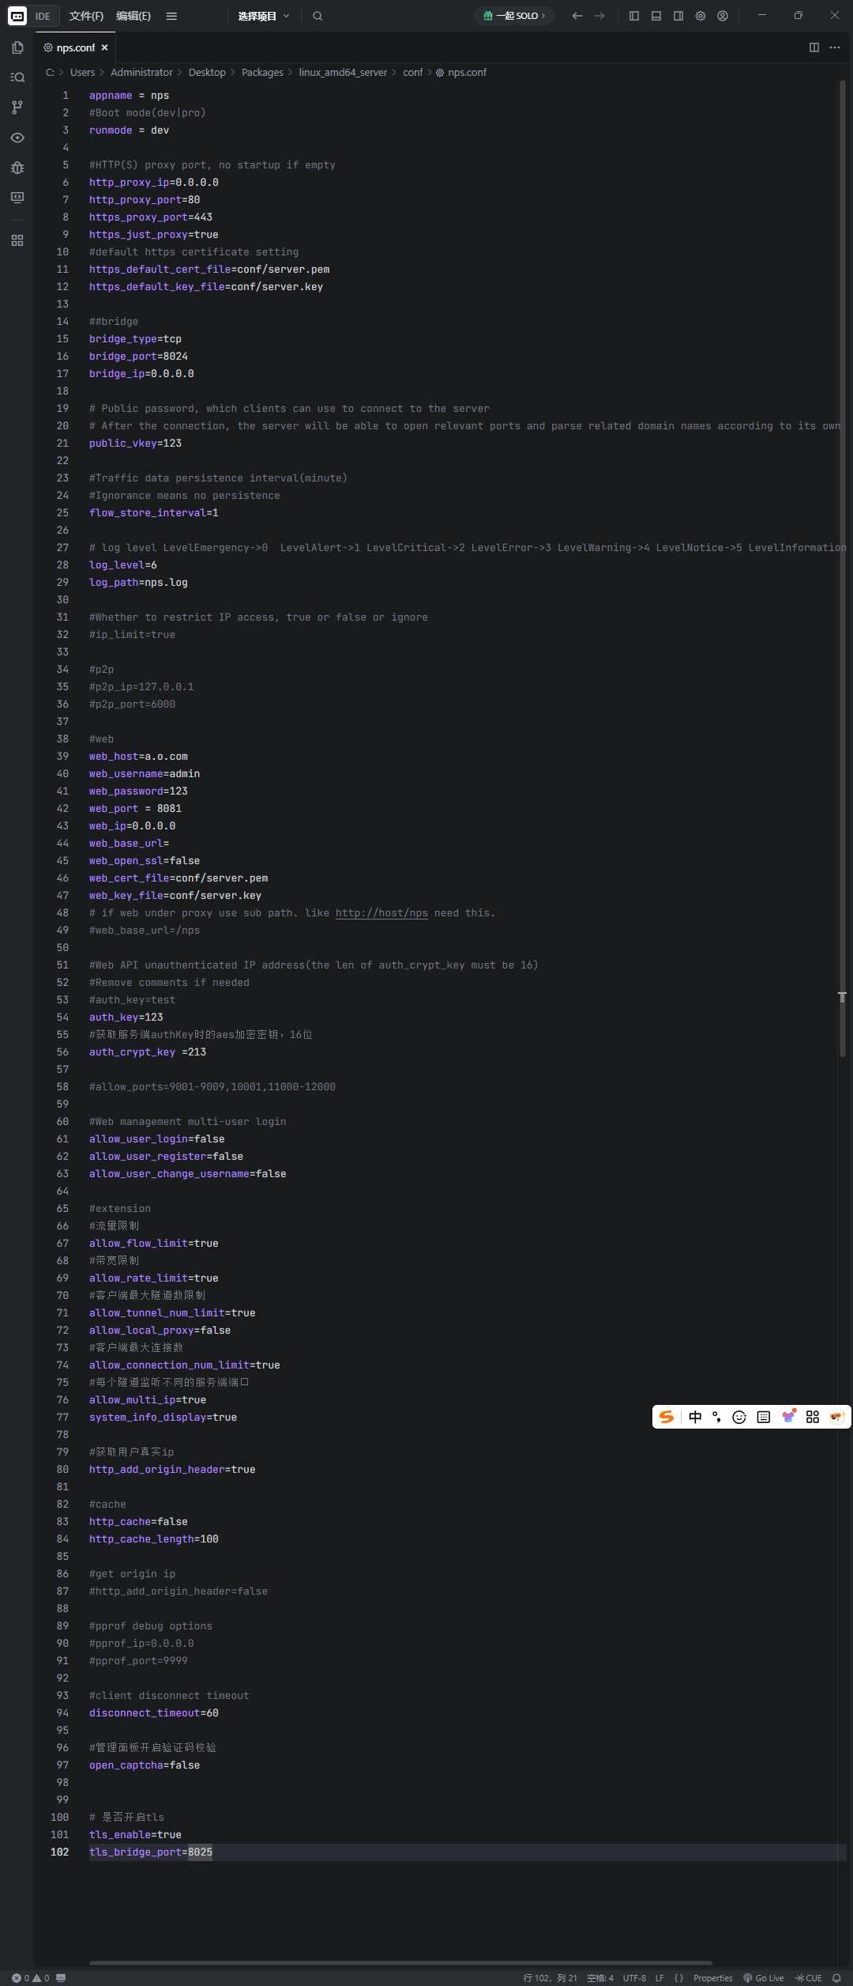Open the editor more actions ellipsis menu
The height and width of the screenshot is (1986, 853).
point(835,47)
